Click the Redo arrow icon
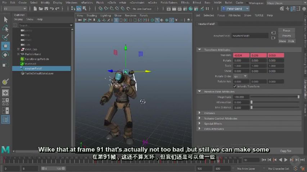The width and height of the screenshot is (307, 172). (x=57, y=9)
